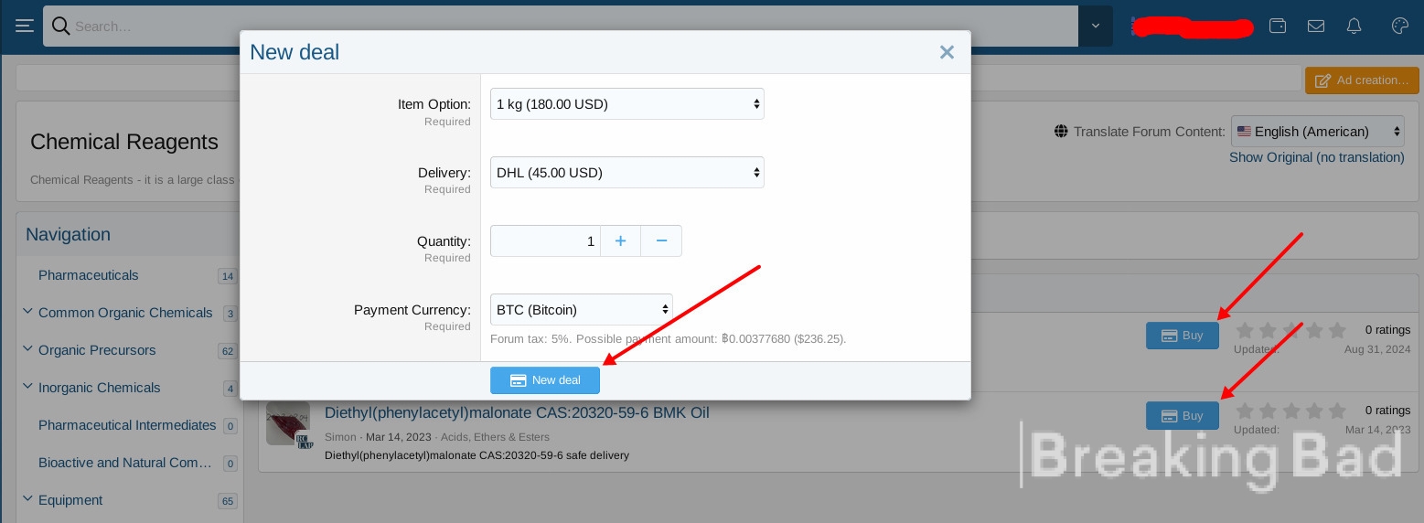1424x523 pixels.
Task: Open the bell notifications icon
Action: pyautogui.click(x=1354, y=26)
